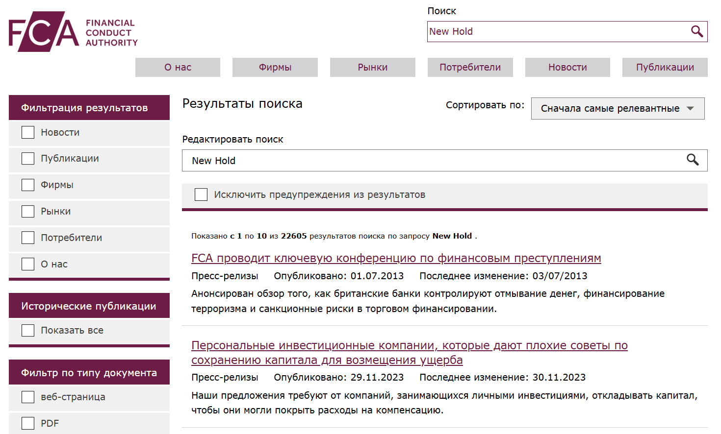
Task: Toggle 'Исключить предупреждения из результатов'
Action: coord(201,194)
